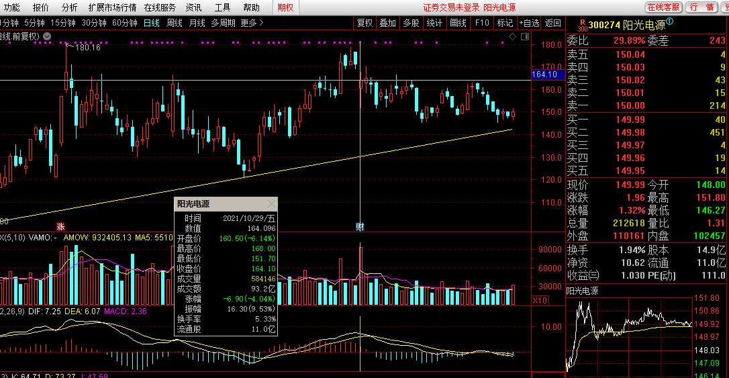Click the MACD: 2.36 indicator label
The width and height of the screenshot is (729, 378).
click(126, 311)
